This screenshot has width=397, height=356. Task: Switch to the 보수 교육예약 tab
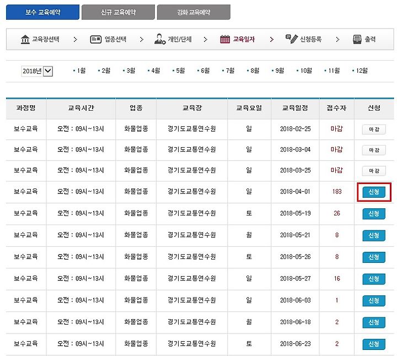(x=42, y=12)
